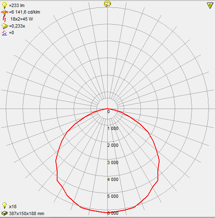Click the yellow rotate arrow icon
The width and height of the screenshot is (215, 218).
pyautogui.click(x=107, y=4)
